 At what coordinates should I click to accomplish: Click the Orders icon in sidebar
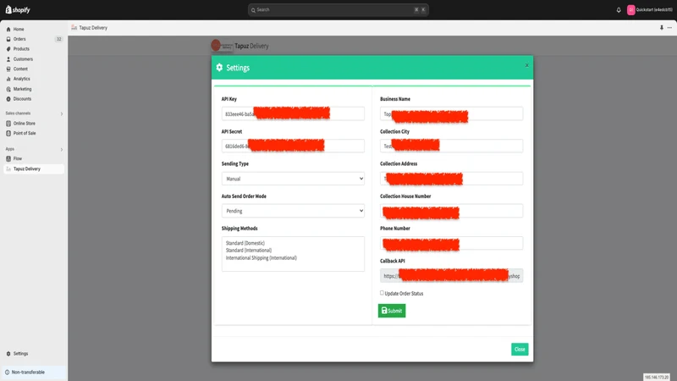pos(8,39)
